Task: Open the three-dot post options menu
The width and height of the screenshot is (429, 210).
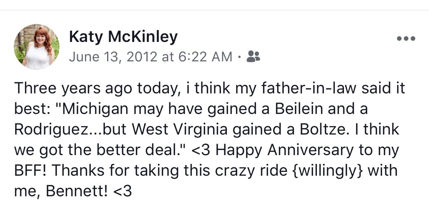Action: pyautogui.click(x=406, y=39)
